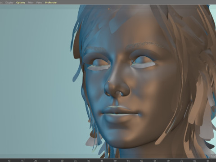Image resolution: width=216 pixels, height=162 pixels.
Task: Jump to frame 10 on the time slider
Action: [x=9, y=161]
